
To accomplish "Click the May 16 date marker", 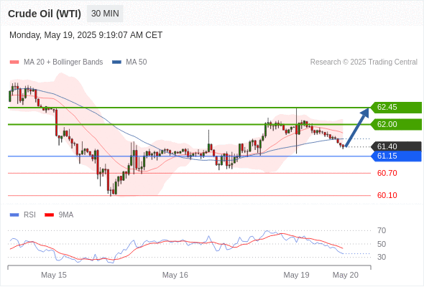I will [x=175, y=275].
